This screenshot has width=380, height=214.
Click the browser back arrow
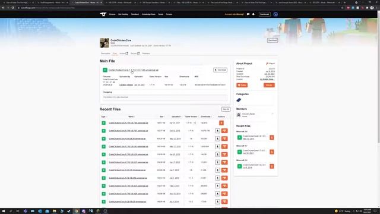3,8
